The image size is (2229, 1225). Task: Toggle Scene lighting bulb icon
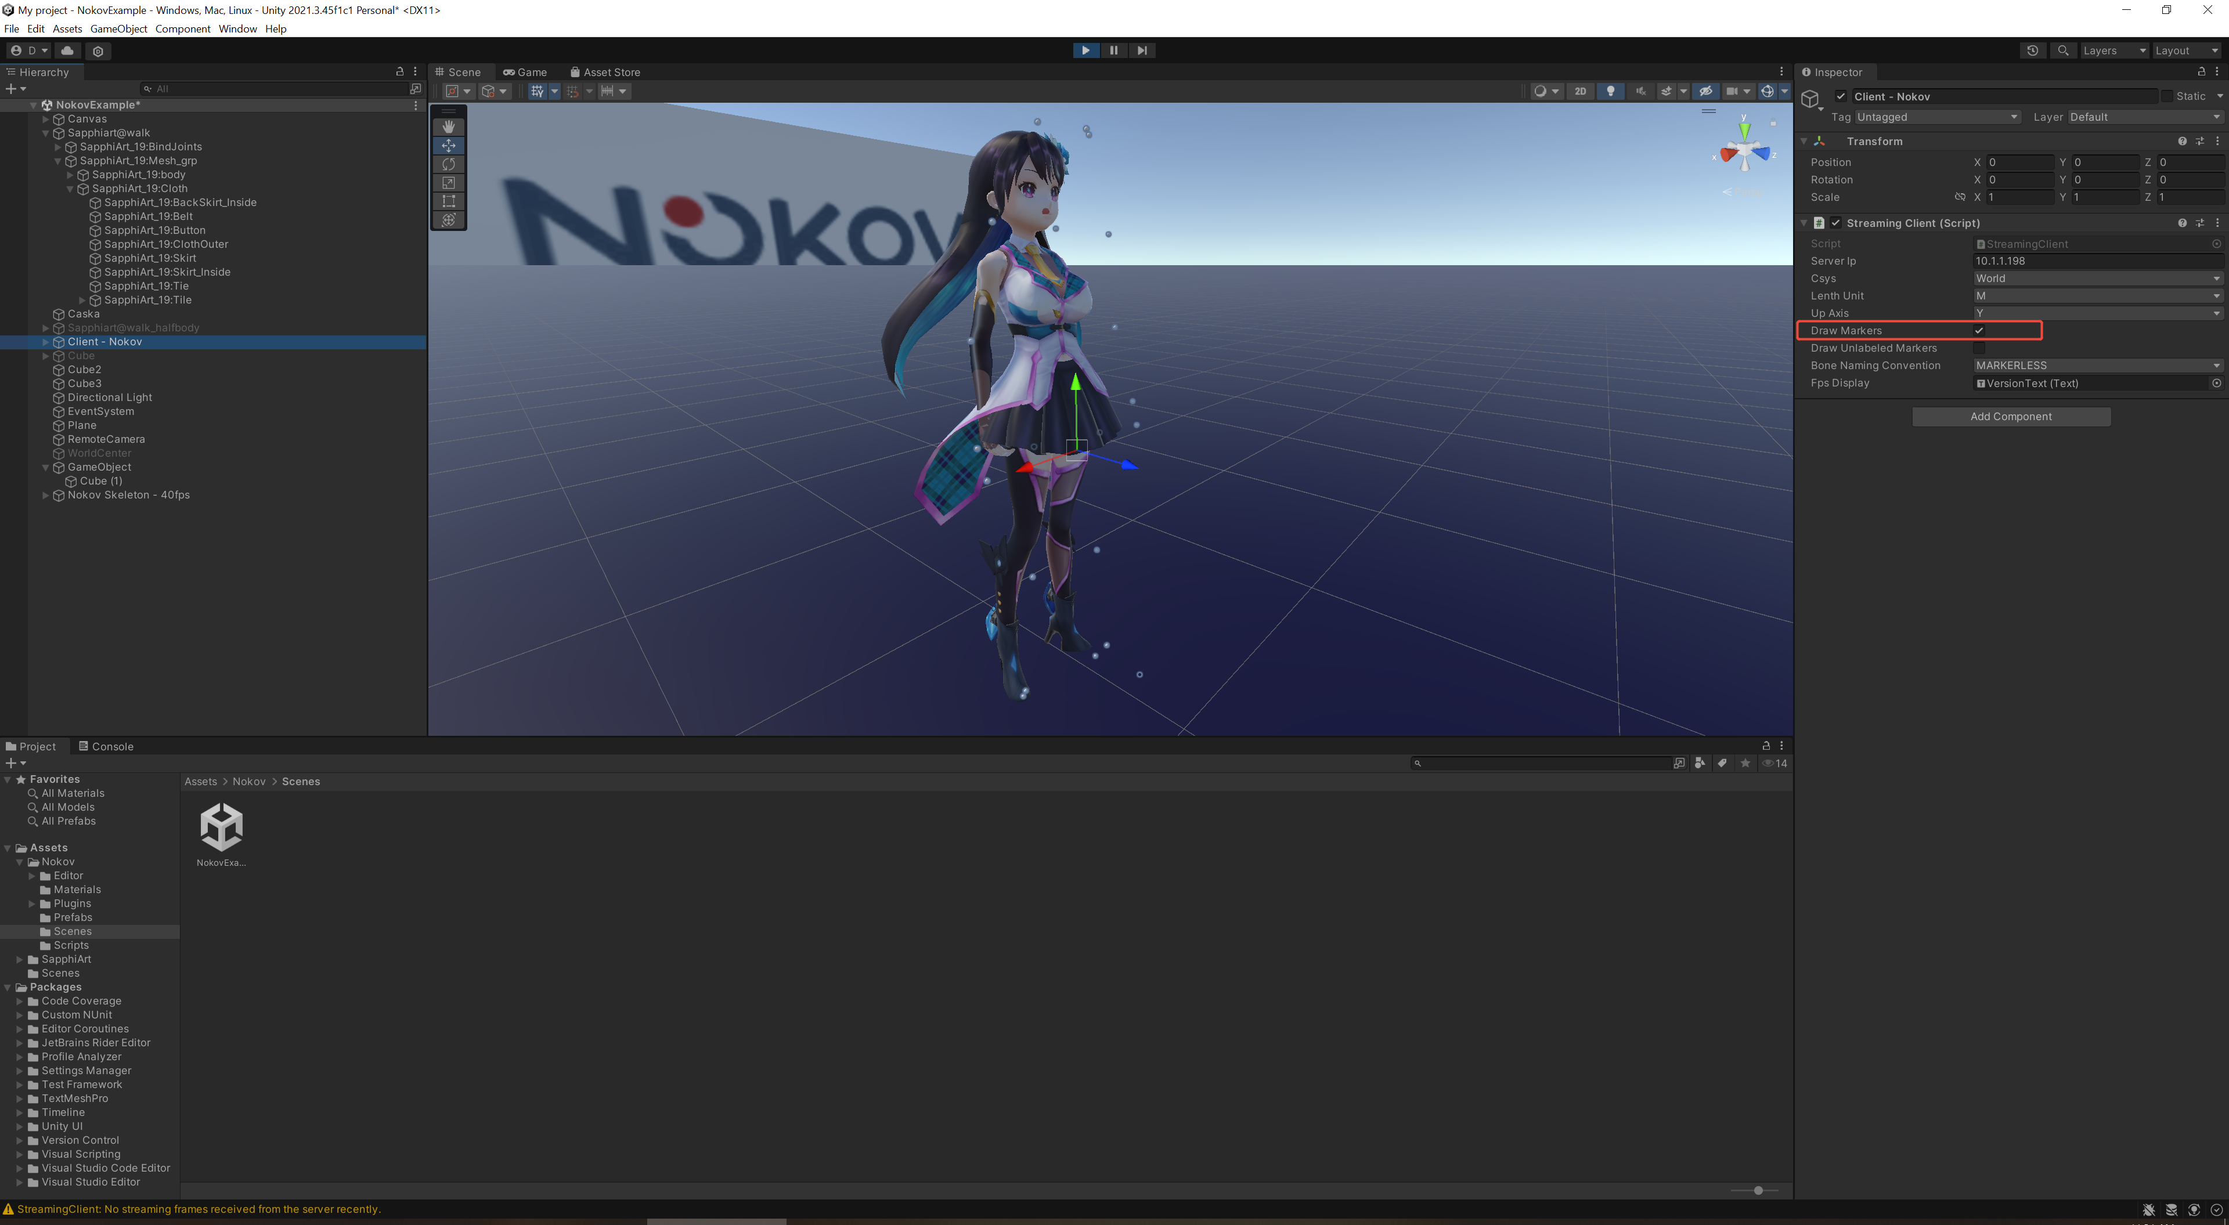coord(1610,91)
